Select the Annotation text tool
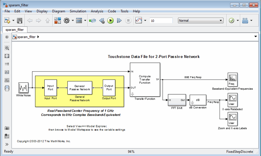This screenshot has height=156, width=261. pyautogui.click(x=7, y=72)
